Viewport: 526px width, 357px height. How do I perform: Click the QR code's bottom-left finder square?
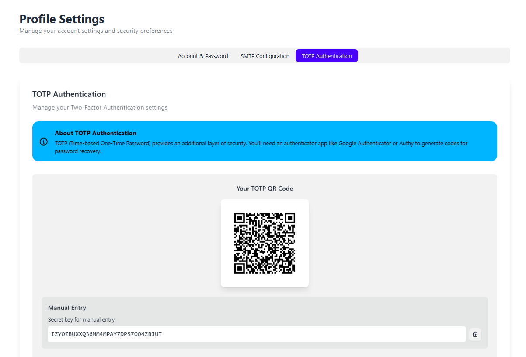point(239,268)
